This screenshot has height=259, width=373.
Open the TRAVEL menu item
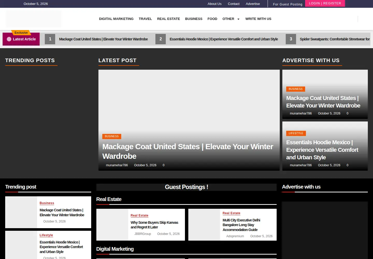[145, 19]
